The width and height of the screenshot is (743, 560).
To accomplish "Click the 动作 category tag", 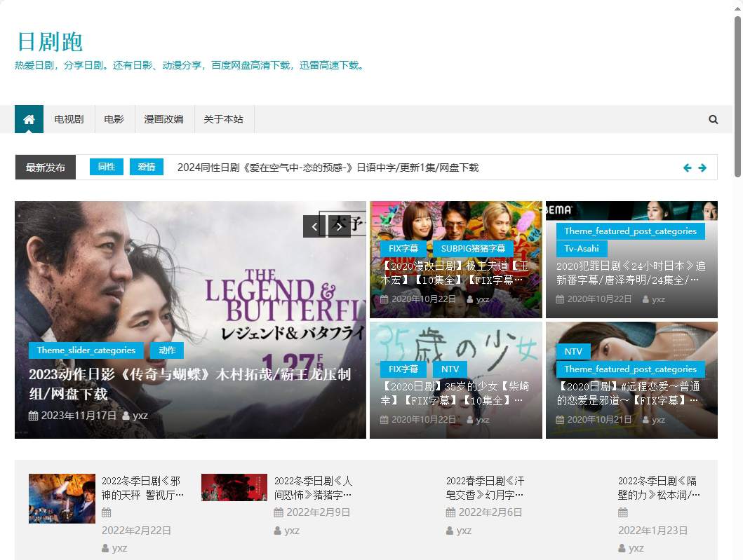I will [x=167, y=350].
